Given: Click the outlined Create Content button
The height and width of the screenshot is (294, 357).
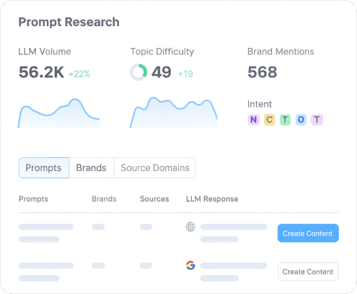Looking at the screenshot, I should pos(308,272).
